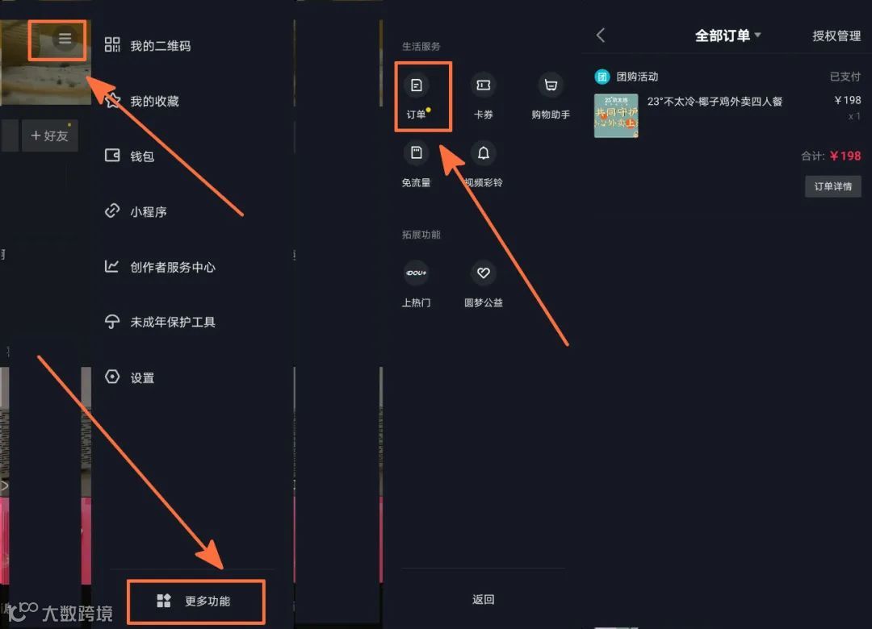The height and width of the screenshot is (629, 872).
Task: Open 卡券 coupons icon
Action: (x=484, y=85)
